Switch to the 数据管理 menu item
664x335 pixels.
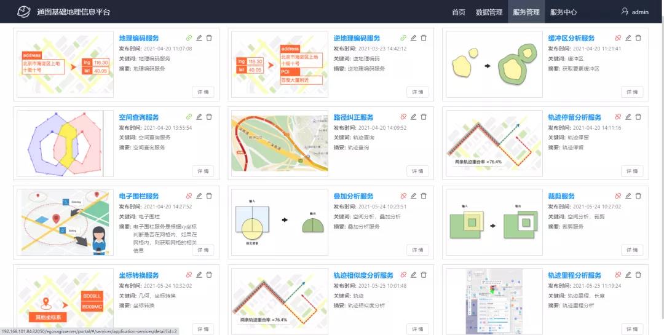489,12
